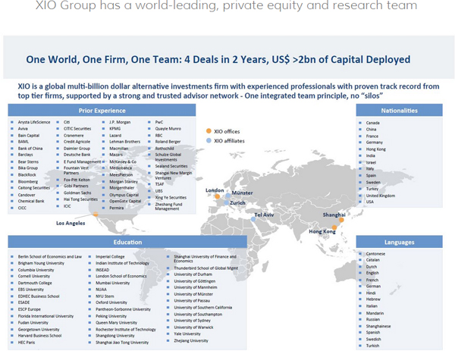Click 'Arysta LifeScience' in Prior Experience
Viewport: 455px width, 351px height.
click(34, 122)
